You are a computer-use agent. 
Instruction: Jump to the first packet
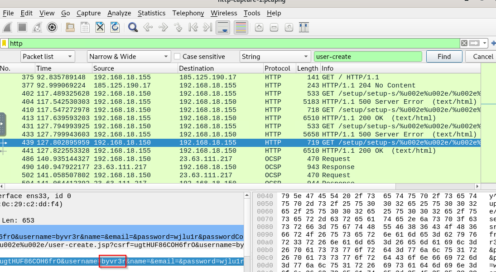[193, 28]
